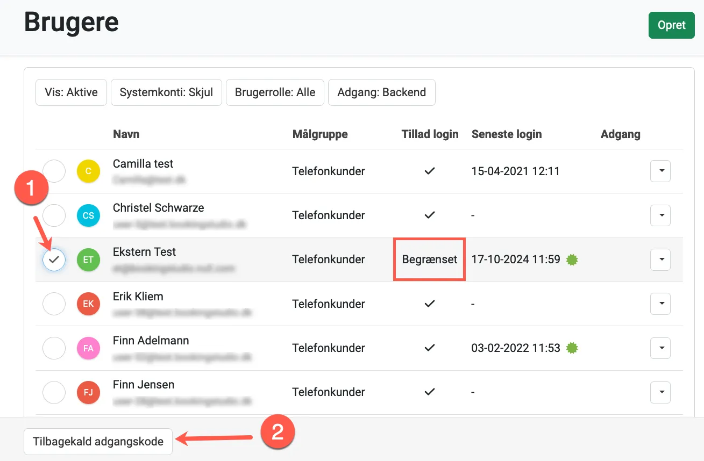This screenshot has height=461, width=704.
Task: Check the box for Finn Adelmann
Action: [x=54, y=348]
